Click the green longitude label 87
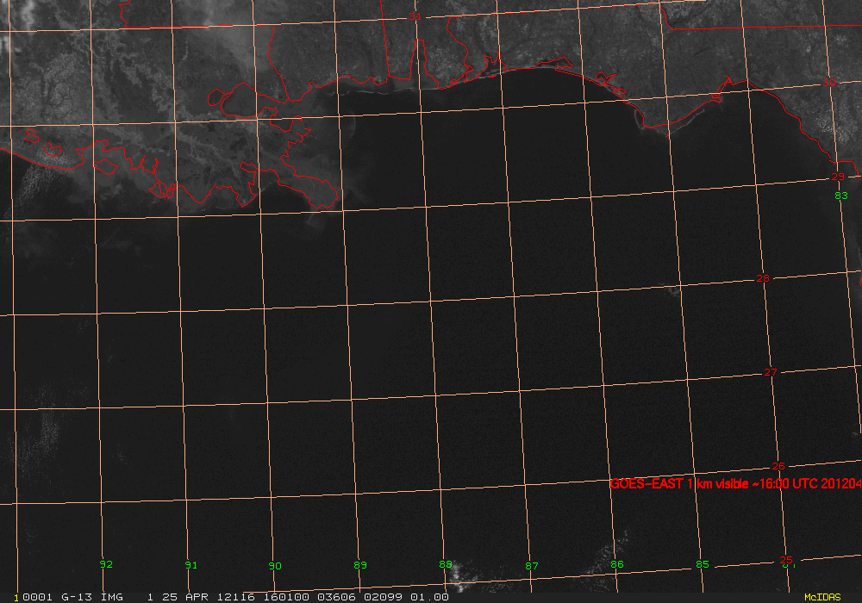 click(532, 566)
